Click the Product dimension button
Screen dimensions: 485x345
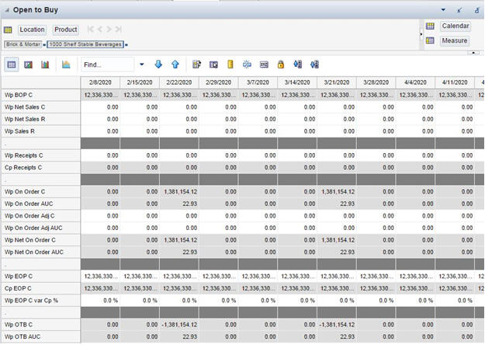coord(66,30)
